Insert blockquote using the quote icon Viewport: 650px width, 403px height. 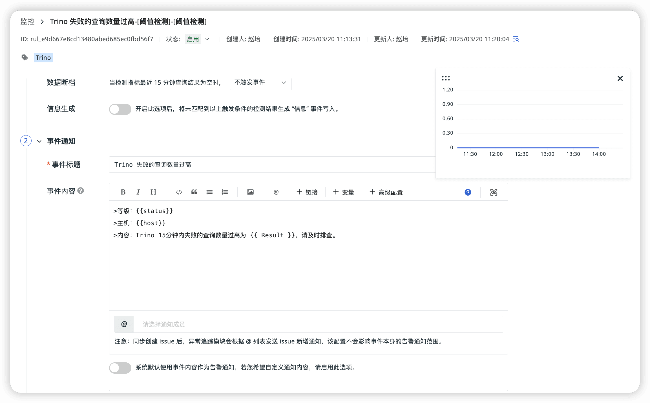tap(194, 192)
